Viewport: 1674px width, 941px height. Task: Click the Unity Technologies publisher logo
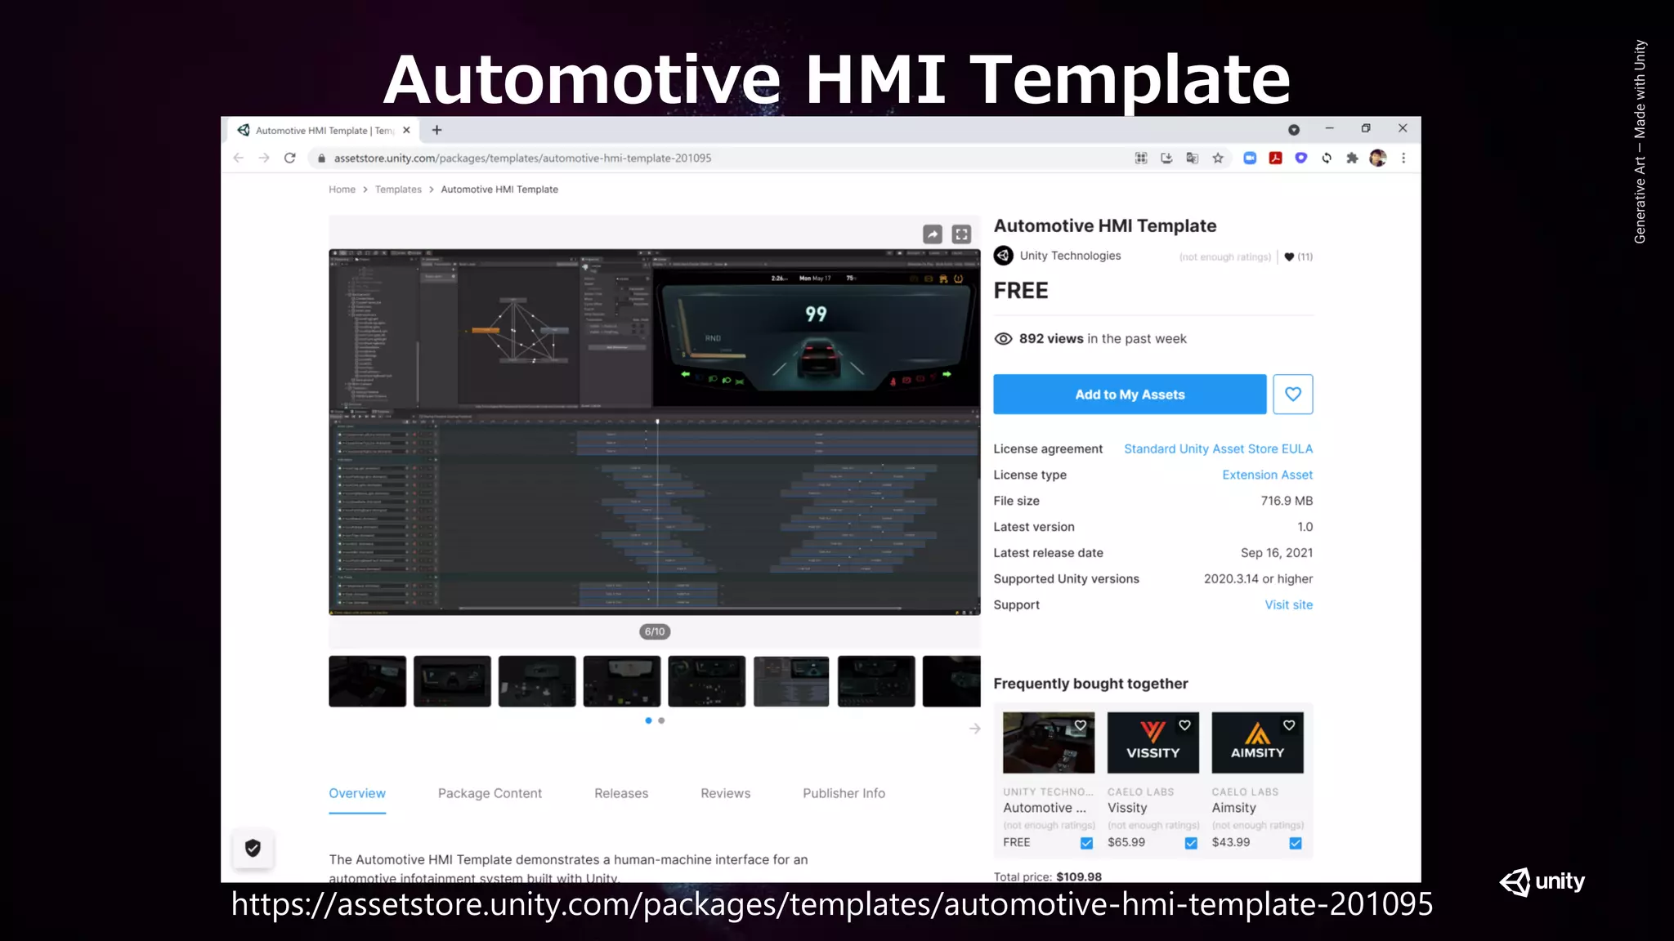[1004, 256]
